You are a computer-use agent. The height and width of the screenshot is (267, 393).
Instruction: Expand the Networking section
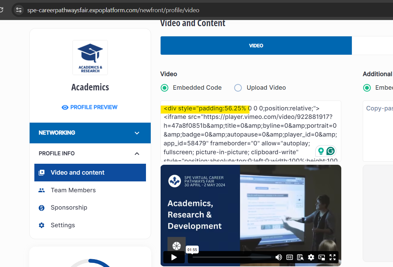[90, 133]
